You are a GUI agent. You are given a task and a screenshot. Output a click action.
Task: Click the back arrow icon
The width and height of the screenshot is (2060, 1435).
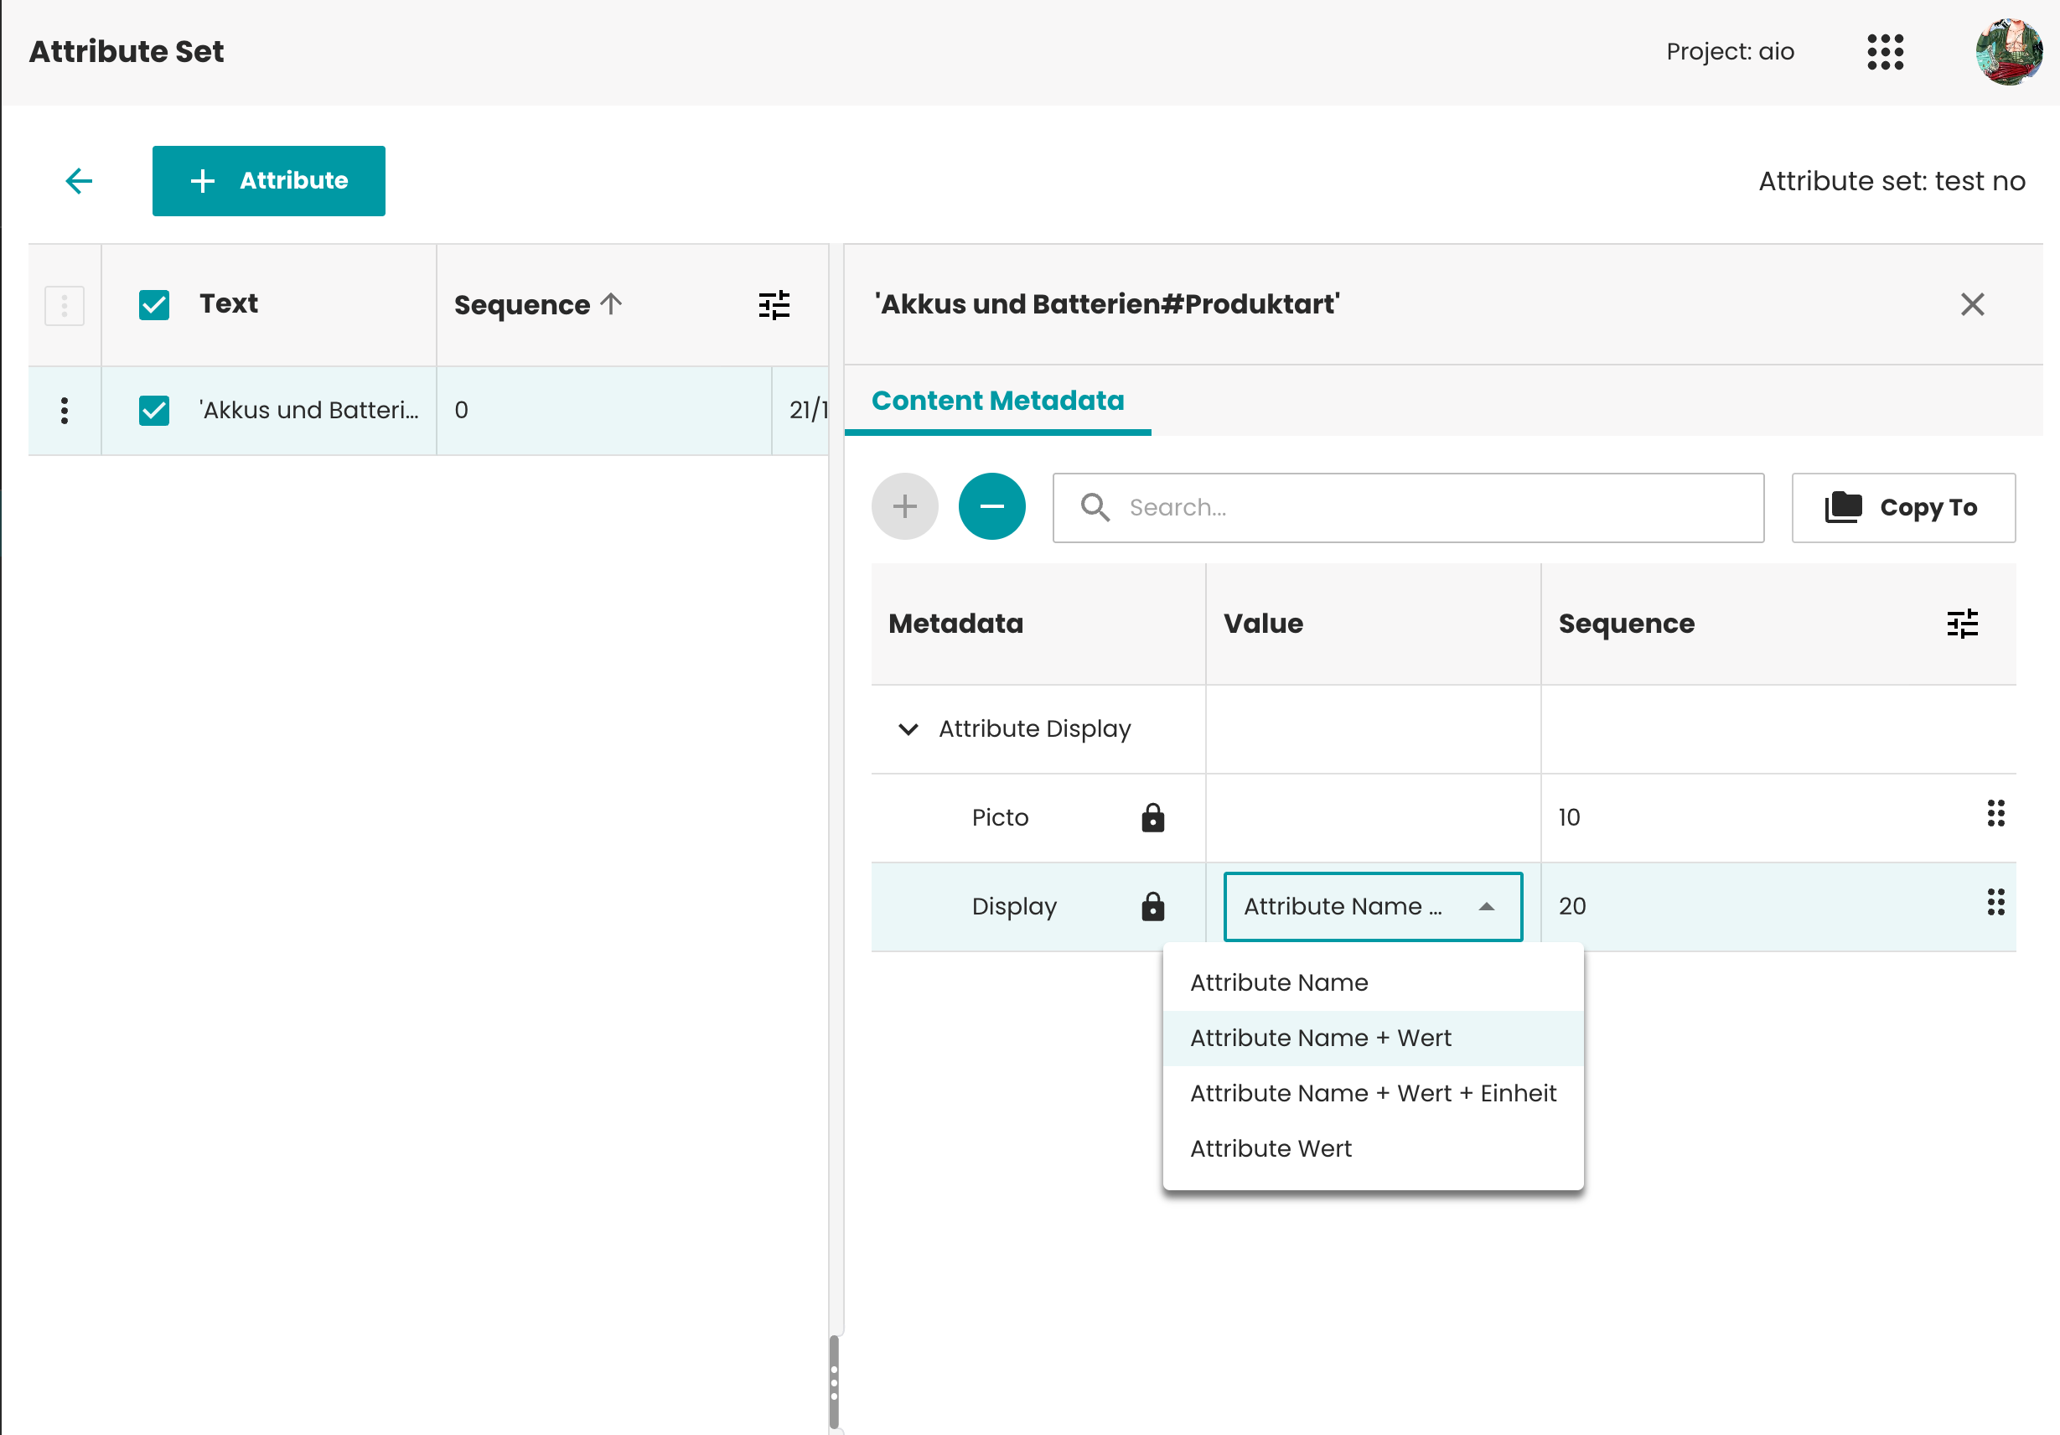click(x=79, y=181)
